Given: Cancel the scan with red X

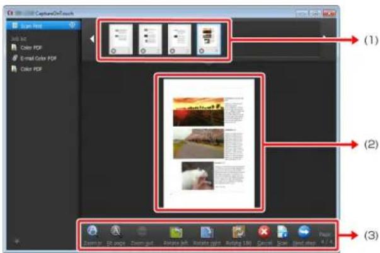Looking at the screenshot, I should tap(264, 232).
